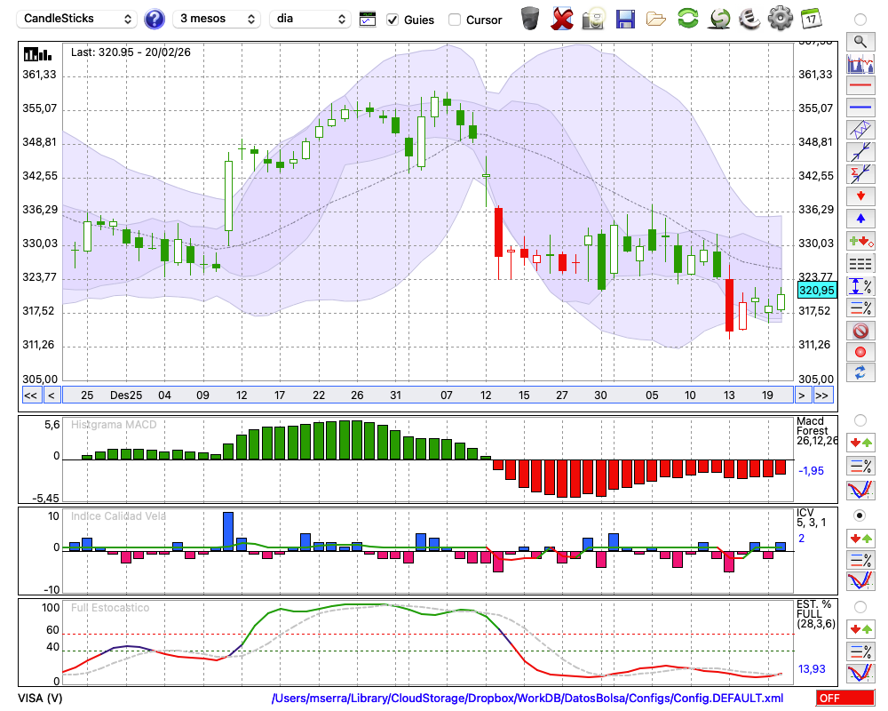Select the magnifying glass zoom tool
888x711 pixels.
(x=859, y=41)
